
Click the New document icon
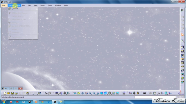(x=5, y=93)
